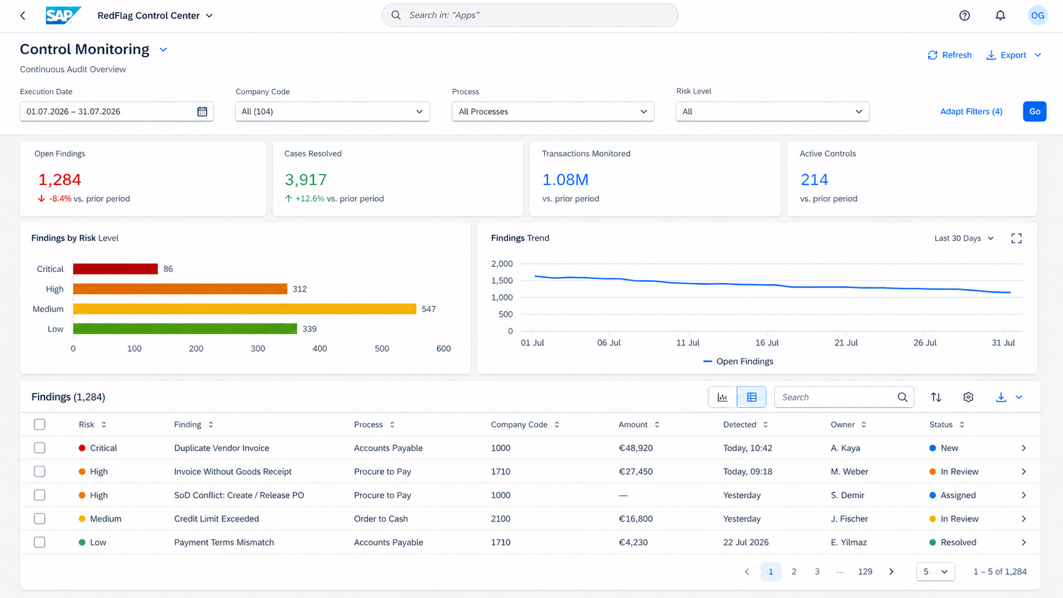Go to findings page 3
The image size is (1063, 598).
(817, 572)
